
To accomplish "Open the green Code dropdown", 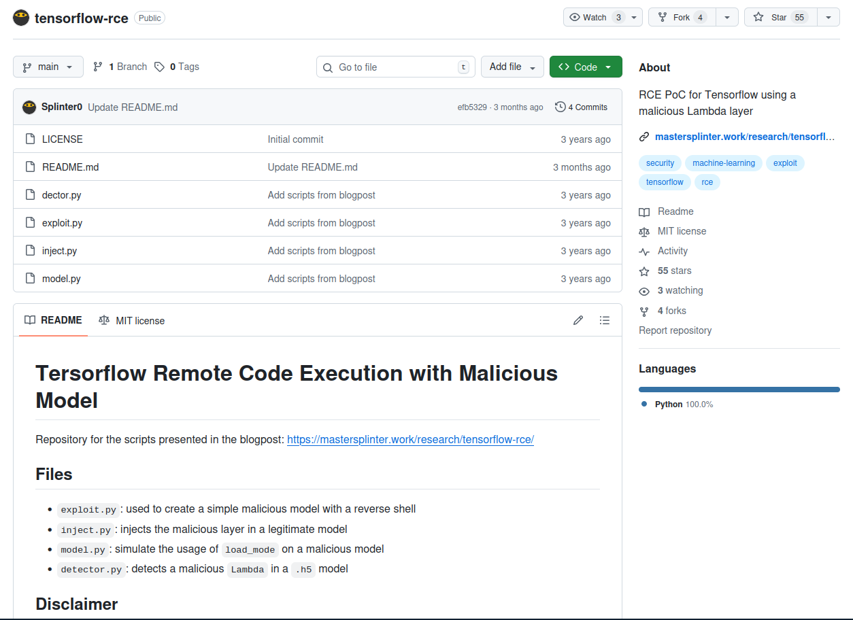I will [x=585, y=67].
